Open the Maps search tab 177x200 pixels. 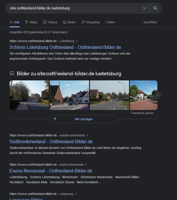click(x=31, y=22)
